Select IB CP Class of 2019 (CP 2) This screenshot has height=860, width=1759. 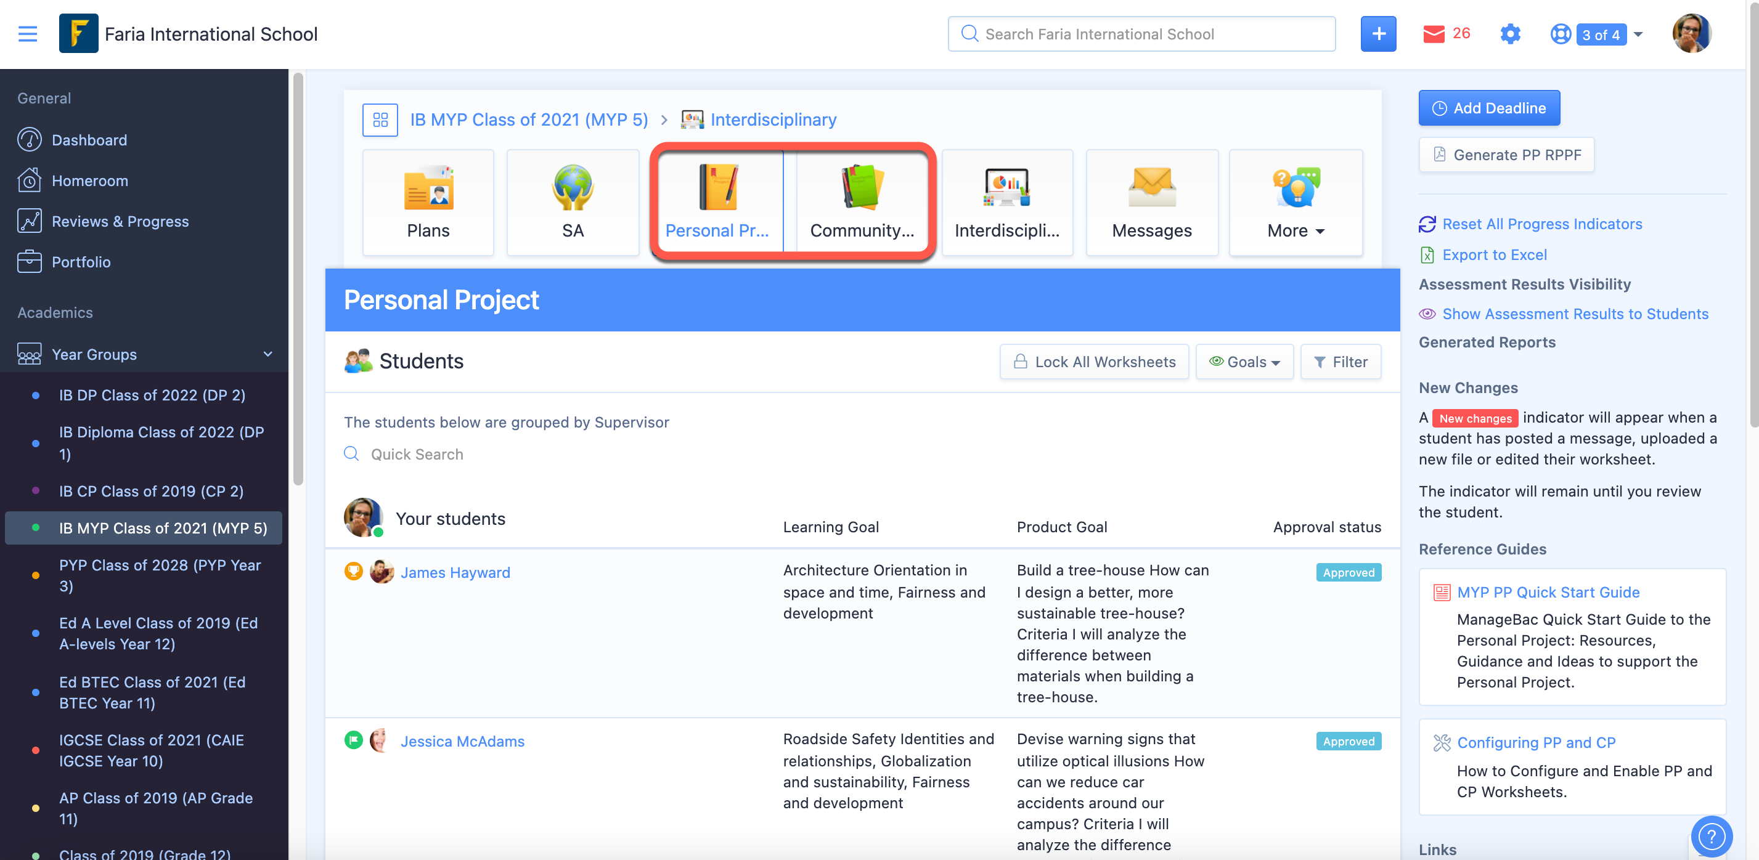[151, 492]
